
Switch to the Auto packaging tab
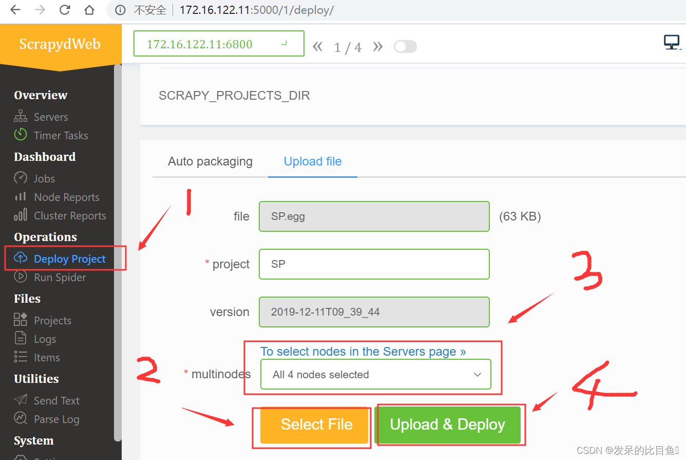point(210,161)
